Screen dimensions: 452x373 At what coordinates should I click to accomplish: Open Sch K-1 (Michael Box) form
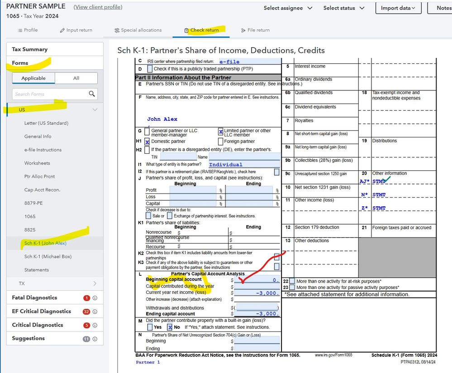[48, 257]
